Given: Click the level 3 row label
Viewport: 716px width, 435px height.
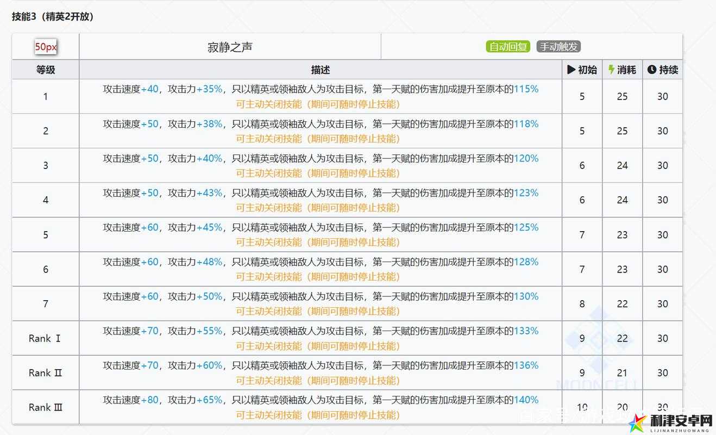Looking at the screenshot, I should click(x=46, y=165).
